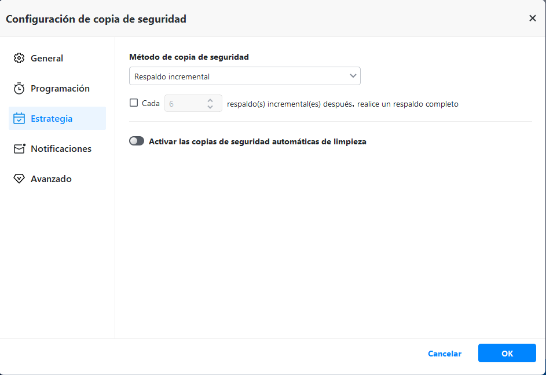
Task: Switch to the General tab
Action: pyautogui.click(x=47, y=59)
